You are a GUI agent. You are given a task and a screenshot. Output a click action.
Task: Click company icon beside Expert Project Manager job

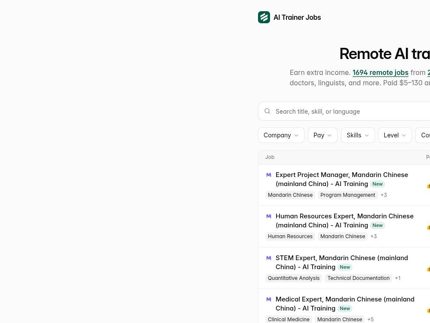pyautogui.click(x=269, y=175)
